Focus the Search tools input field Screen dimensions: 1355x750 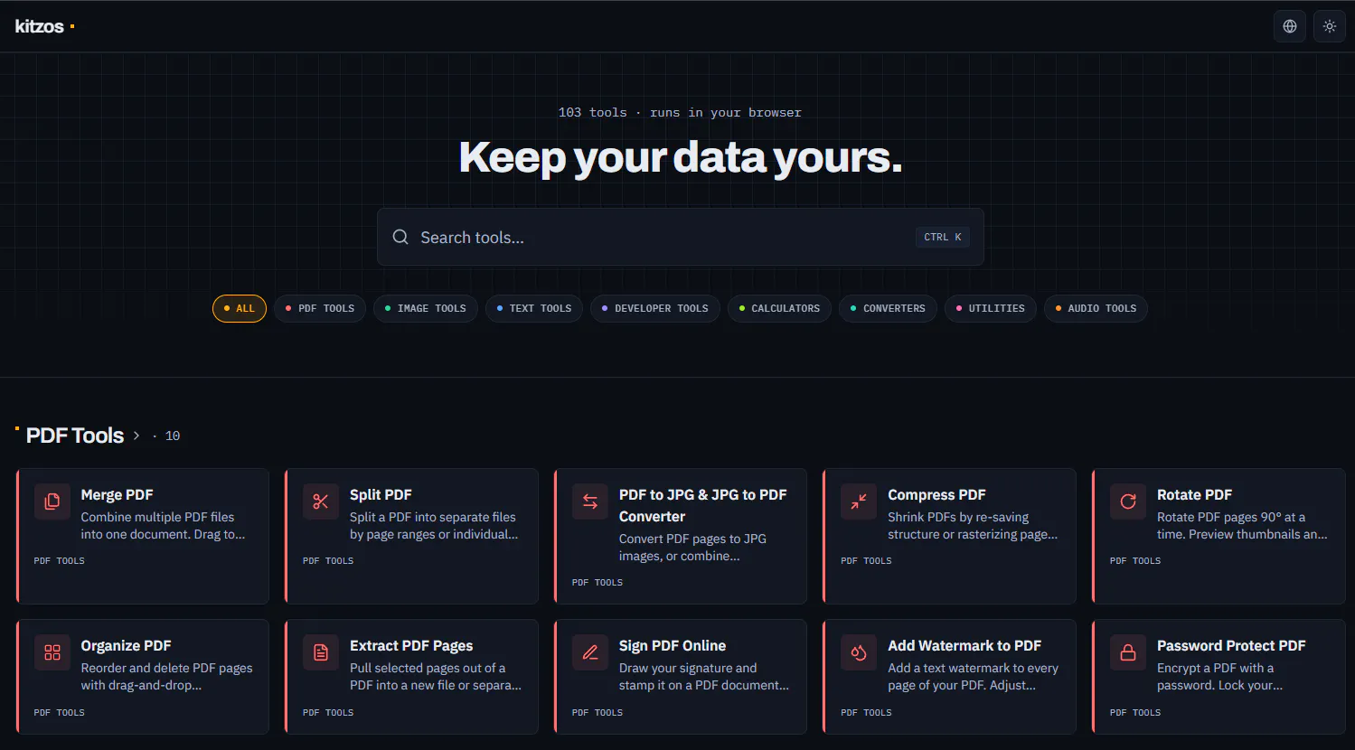(x=680, y=237)
